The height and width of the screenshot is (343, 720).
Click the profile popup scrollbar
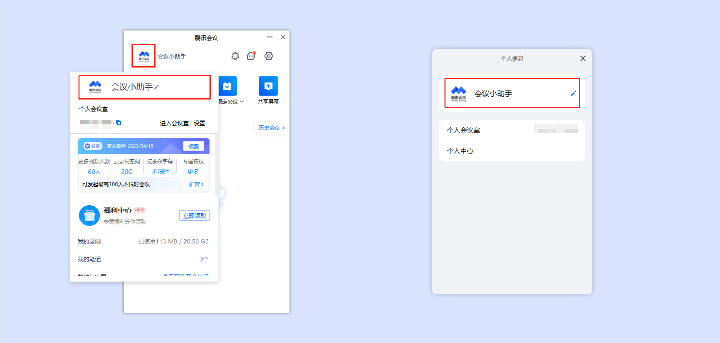pos(217,165)
